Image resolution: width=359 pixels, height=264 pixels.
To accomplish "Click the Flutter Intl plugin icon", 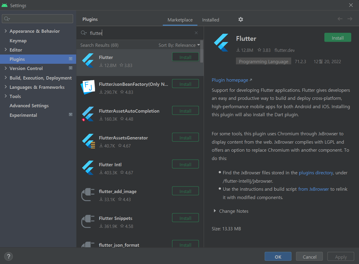I will click(x=88, y=168).
